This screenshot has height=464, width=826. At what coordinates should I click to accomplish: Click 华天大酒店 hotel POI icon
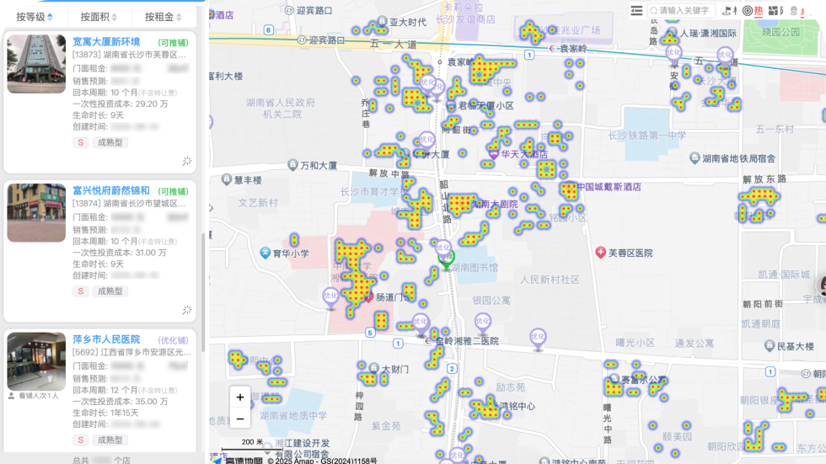[493, 155]
